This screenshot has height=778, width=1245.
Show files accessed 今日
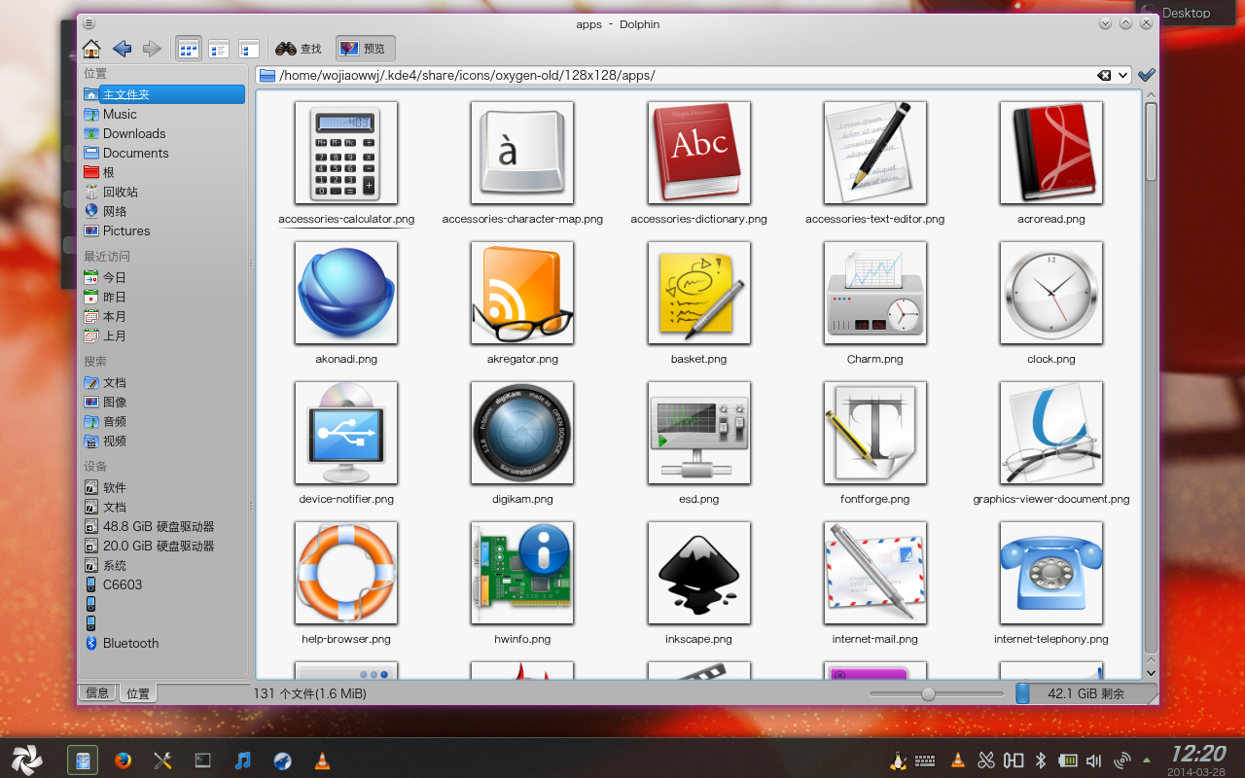[x=163, y=277]
